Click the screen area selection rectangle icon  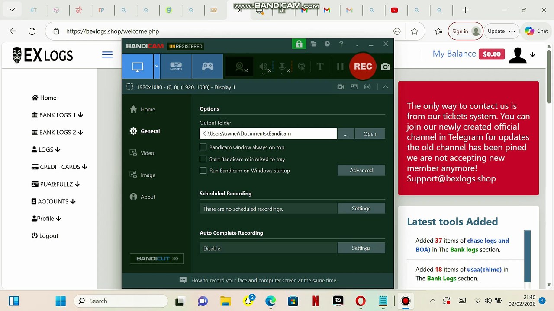click(x=129, y=87)
